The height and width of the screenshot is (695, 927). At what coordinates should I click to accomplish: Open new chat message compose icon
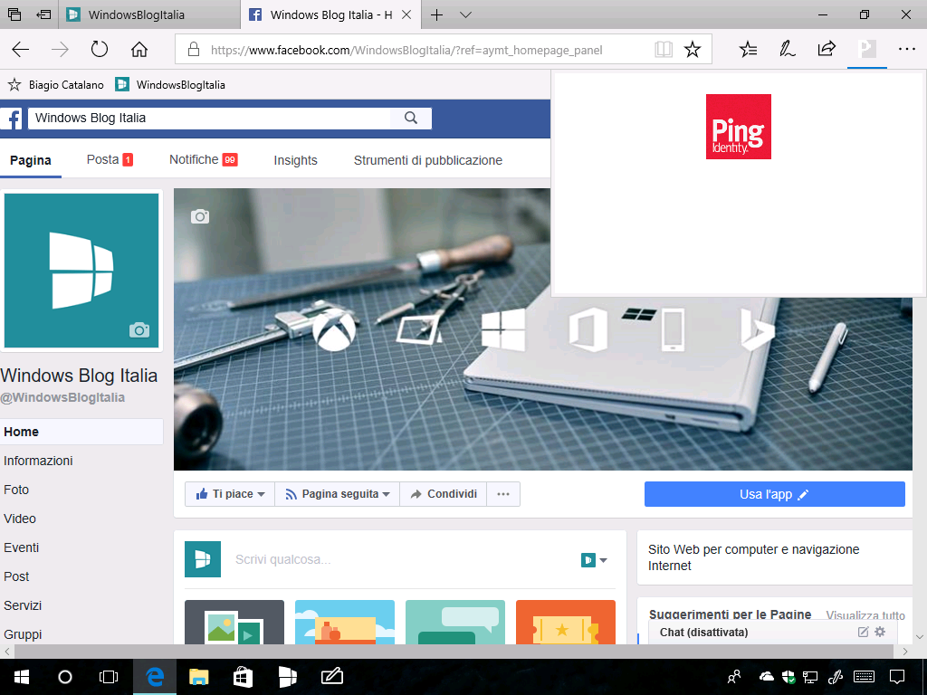click(x=863, y=632)
